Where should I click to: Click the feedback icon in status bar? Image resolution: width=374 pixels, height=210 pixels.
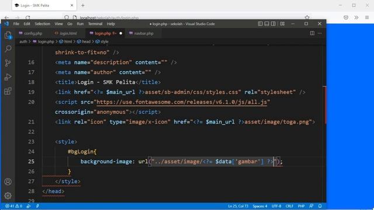[x=311, y=206]
